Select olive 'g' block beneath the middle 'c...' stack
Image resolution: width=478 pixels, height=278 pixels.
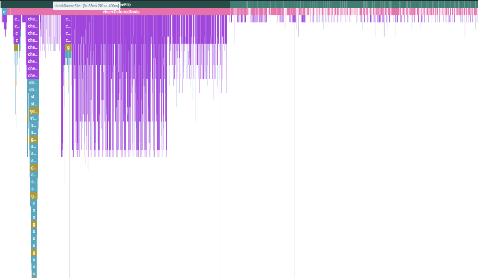pos(68,47)
